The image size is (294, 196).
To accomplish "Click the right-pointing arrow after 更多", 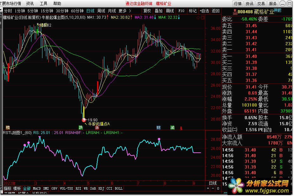I will point(130,11).
